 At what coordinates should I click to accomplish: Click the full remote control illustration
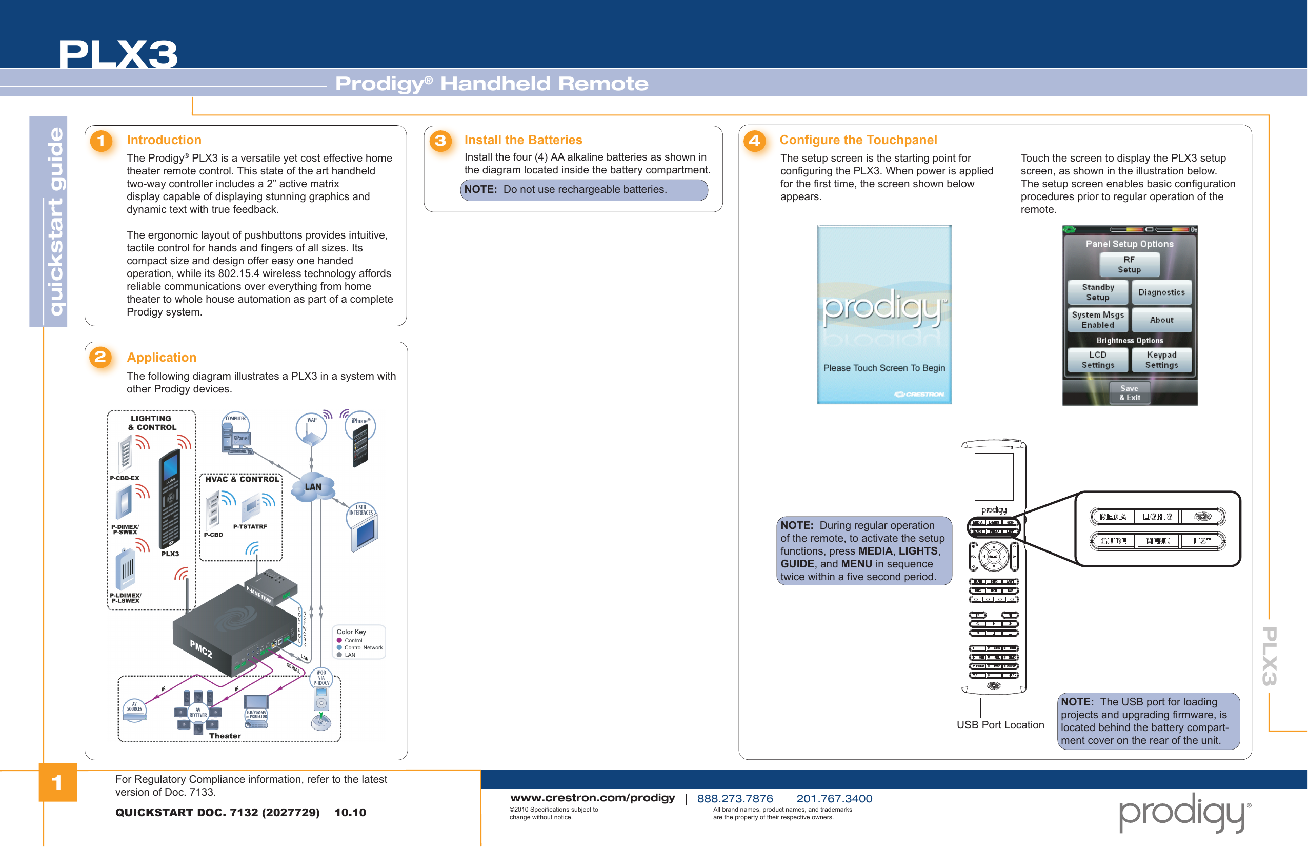coord(994,566)
